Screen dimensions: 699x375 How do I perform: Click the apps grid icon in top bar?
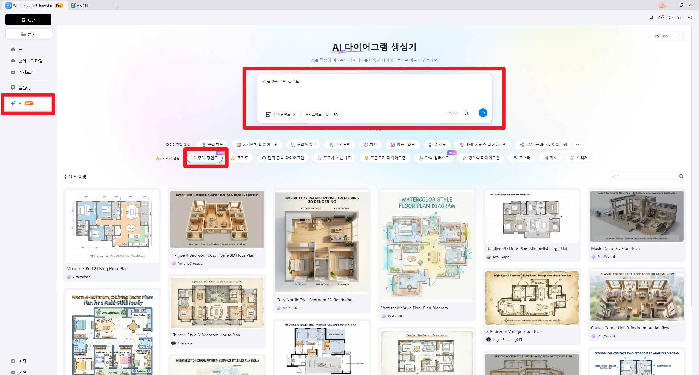pyautogui.click(x=670, y=17)
